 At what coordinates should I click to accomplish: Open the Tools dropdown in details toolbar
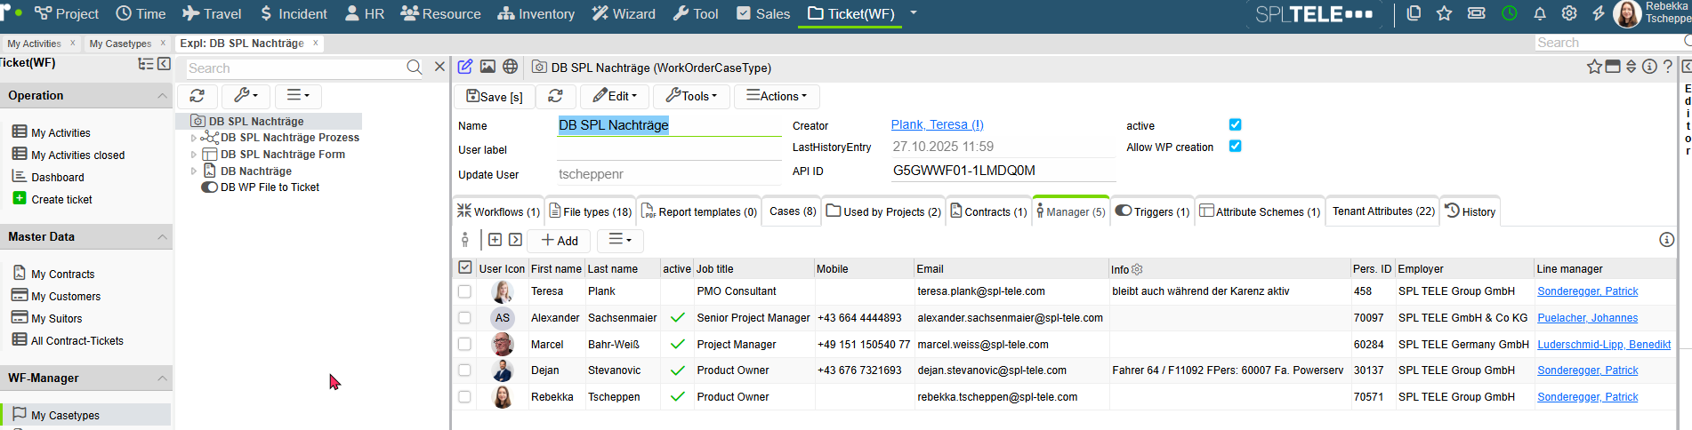[691, 96]
